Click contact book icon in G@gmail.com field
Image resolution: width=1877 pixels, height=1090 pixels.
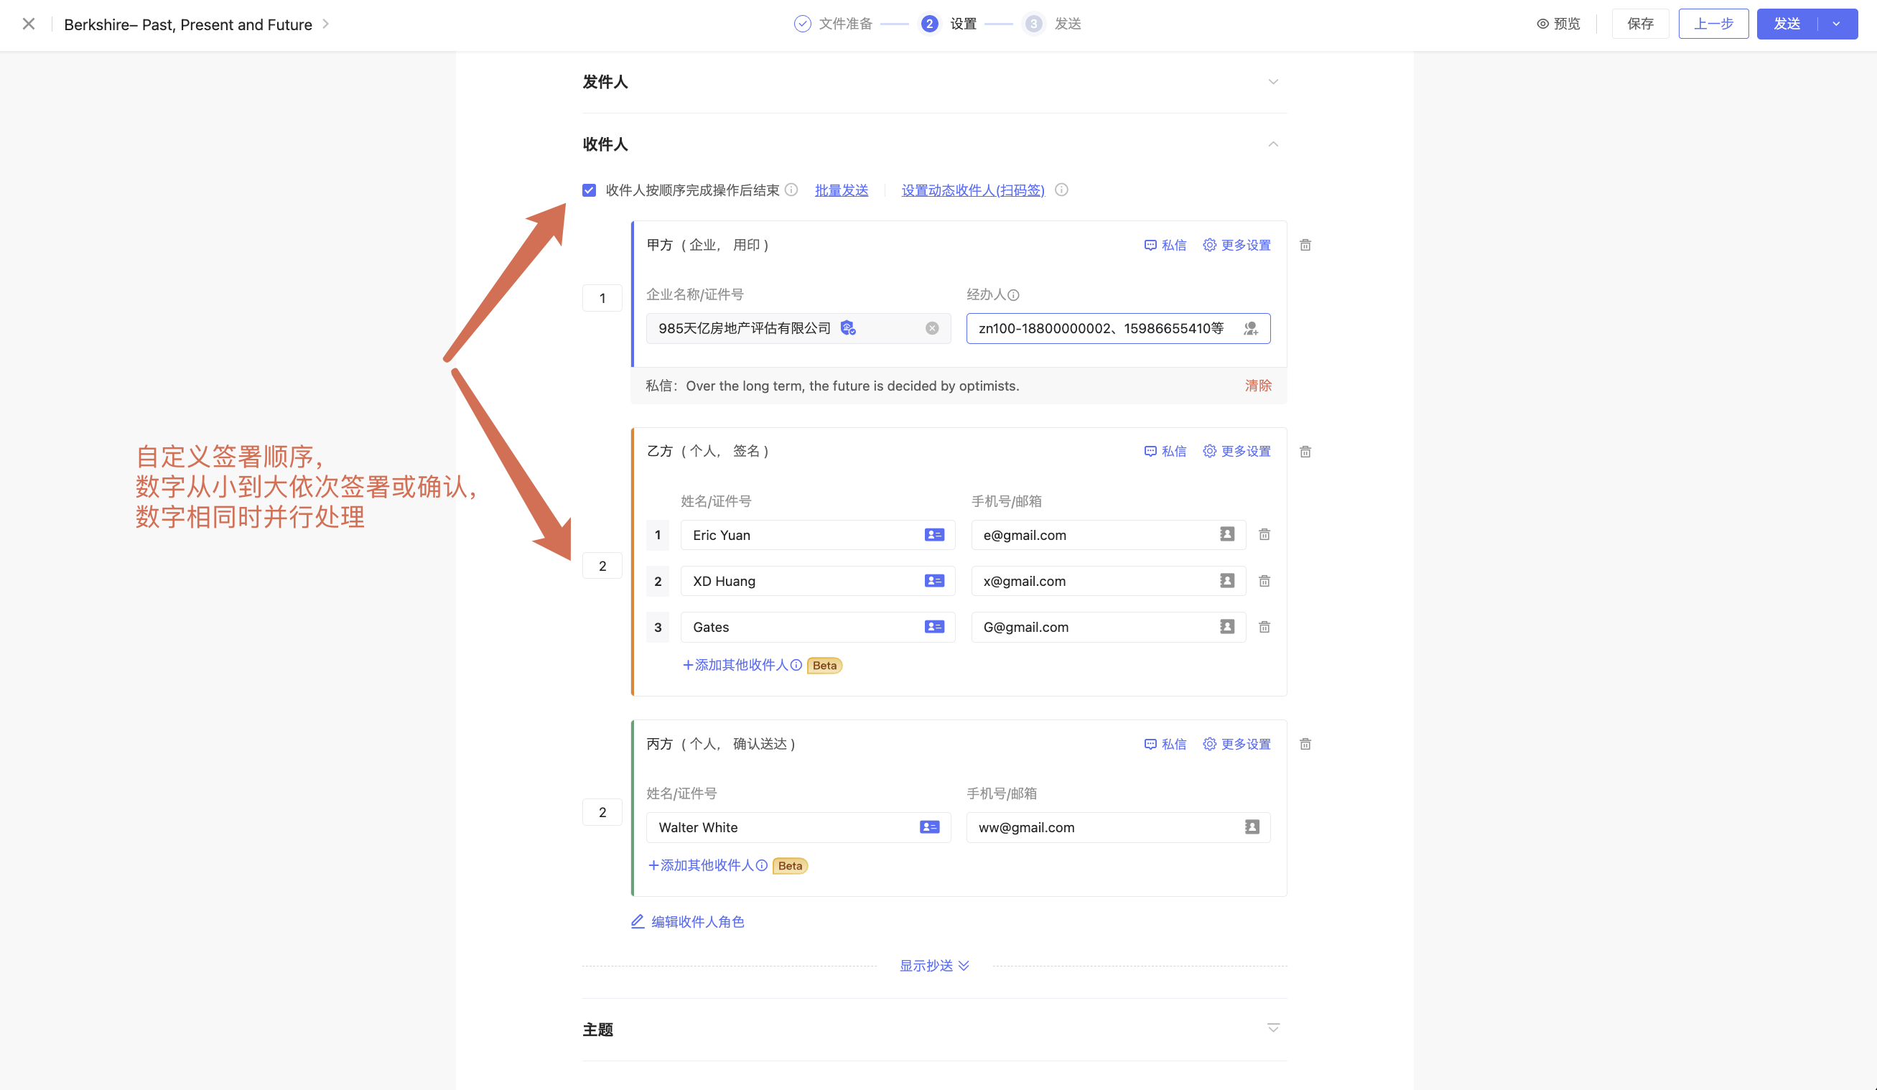pyautogui.click(x=1226, y=627)
